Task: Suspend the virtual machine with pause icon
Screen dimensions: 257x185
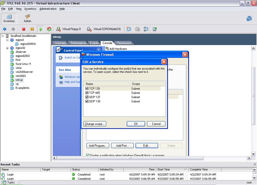Action: 32,29
